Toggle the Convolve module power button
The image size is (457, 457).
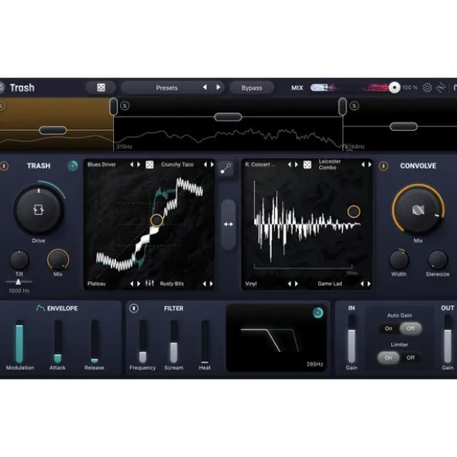point(383,165)
